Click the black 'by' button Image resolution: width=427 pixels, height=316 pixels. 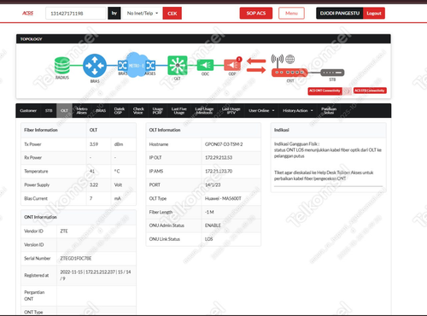[114, 14]
